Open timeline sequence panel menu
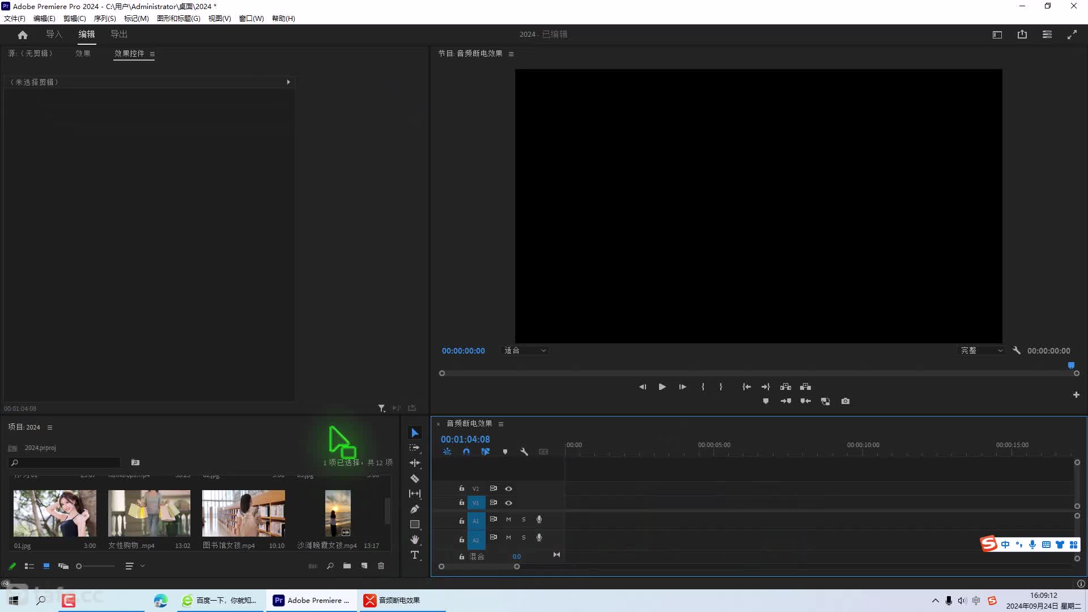 tap(501, 424)
